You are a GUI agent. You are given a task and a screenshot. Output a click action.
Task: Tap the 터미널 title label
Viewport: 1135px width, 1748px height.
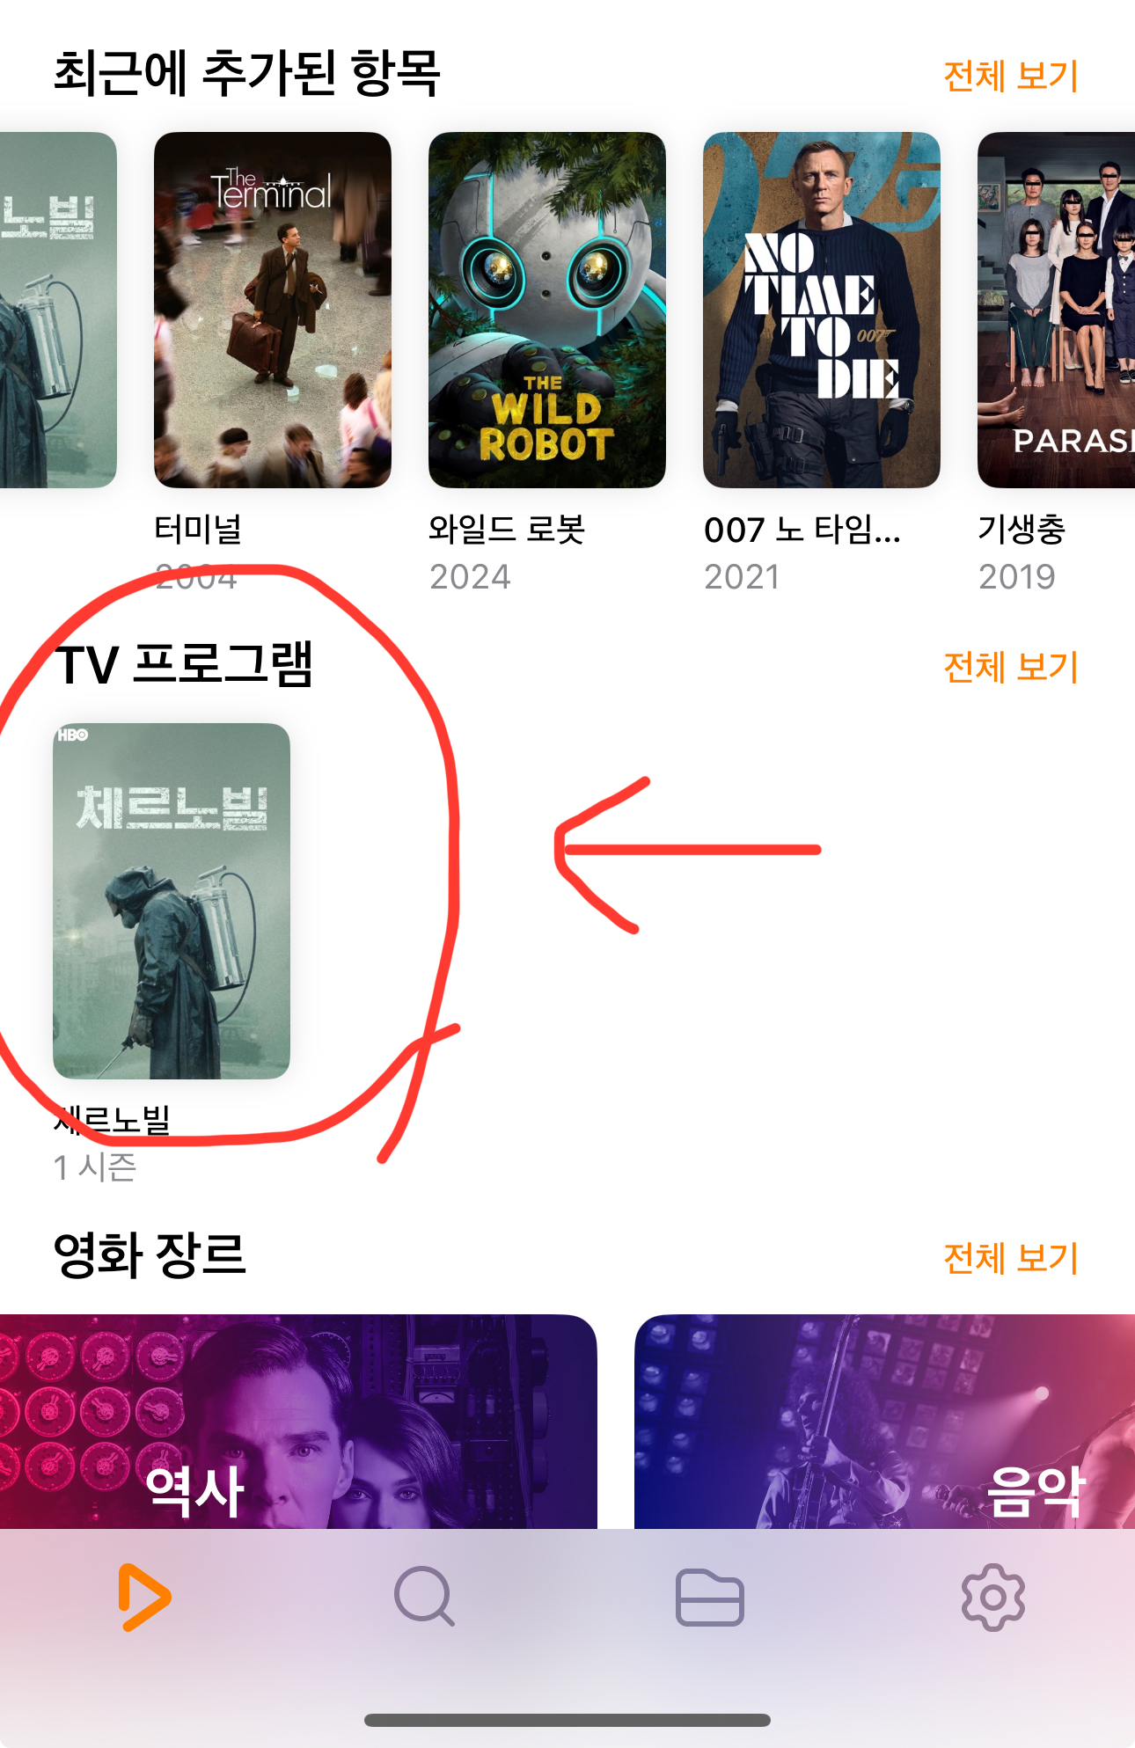198,530
